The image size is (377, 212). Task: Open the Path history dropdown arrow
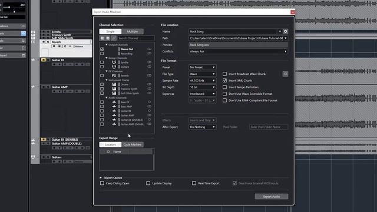click(285, 38)
